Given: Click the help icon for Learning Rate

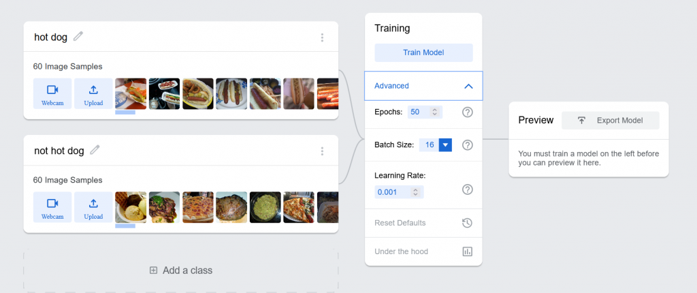Looking at the screenshot, I should [468, 189].
